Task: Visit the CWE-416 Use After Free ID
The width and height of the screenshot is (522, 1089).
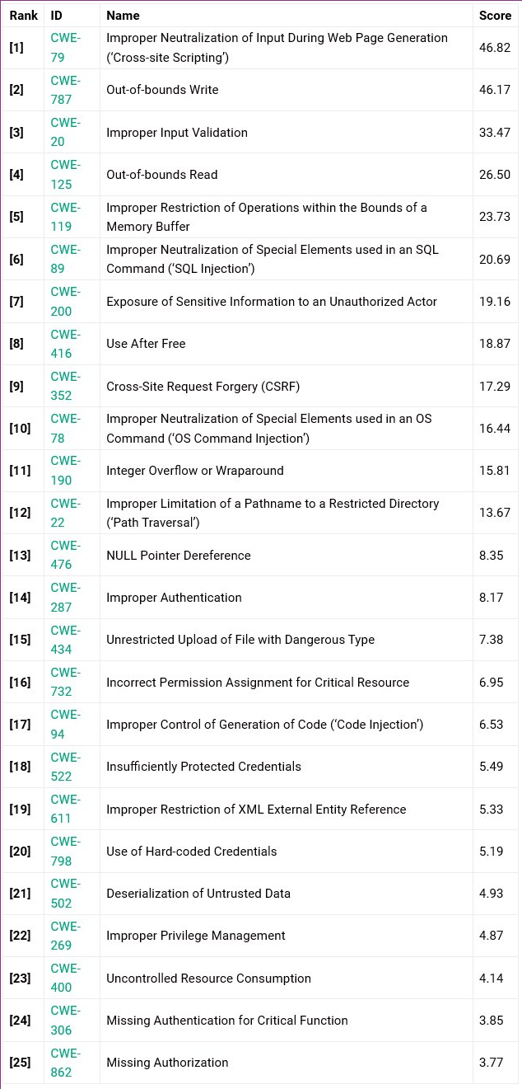Action: (65, 344)
